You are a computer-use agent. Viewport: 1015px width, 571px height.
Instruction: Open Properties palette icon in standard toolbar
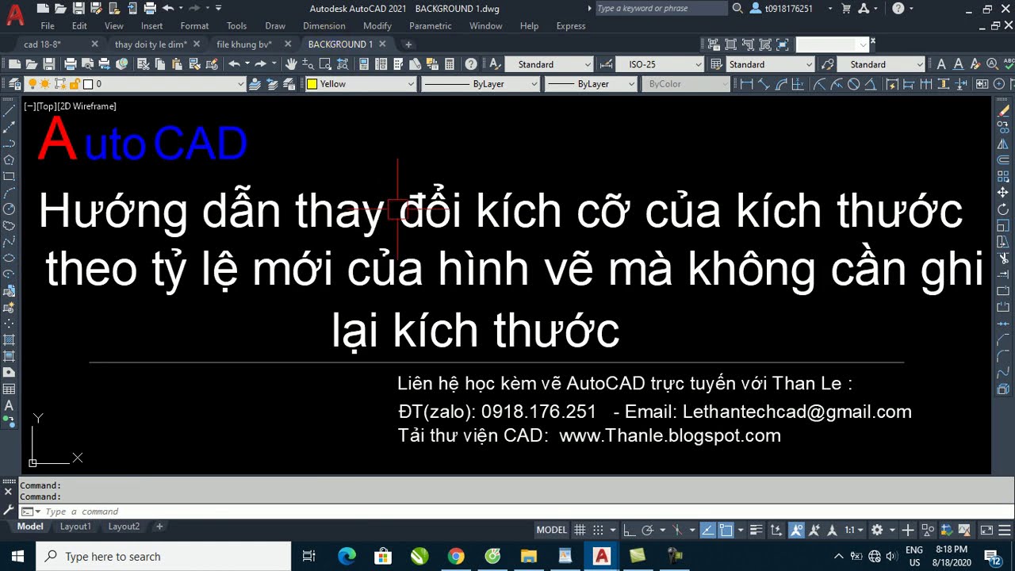coord(366,64)
